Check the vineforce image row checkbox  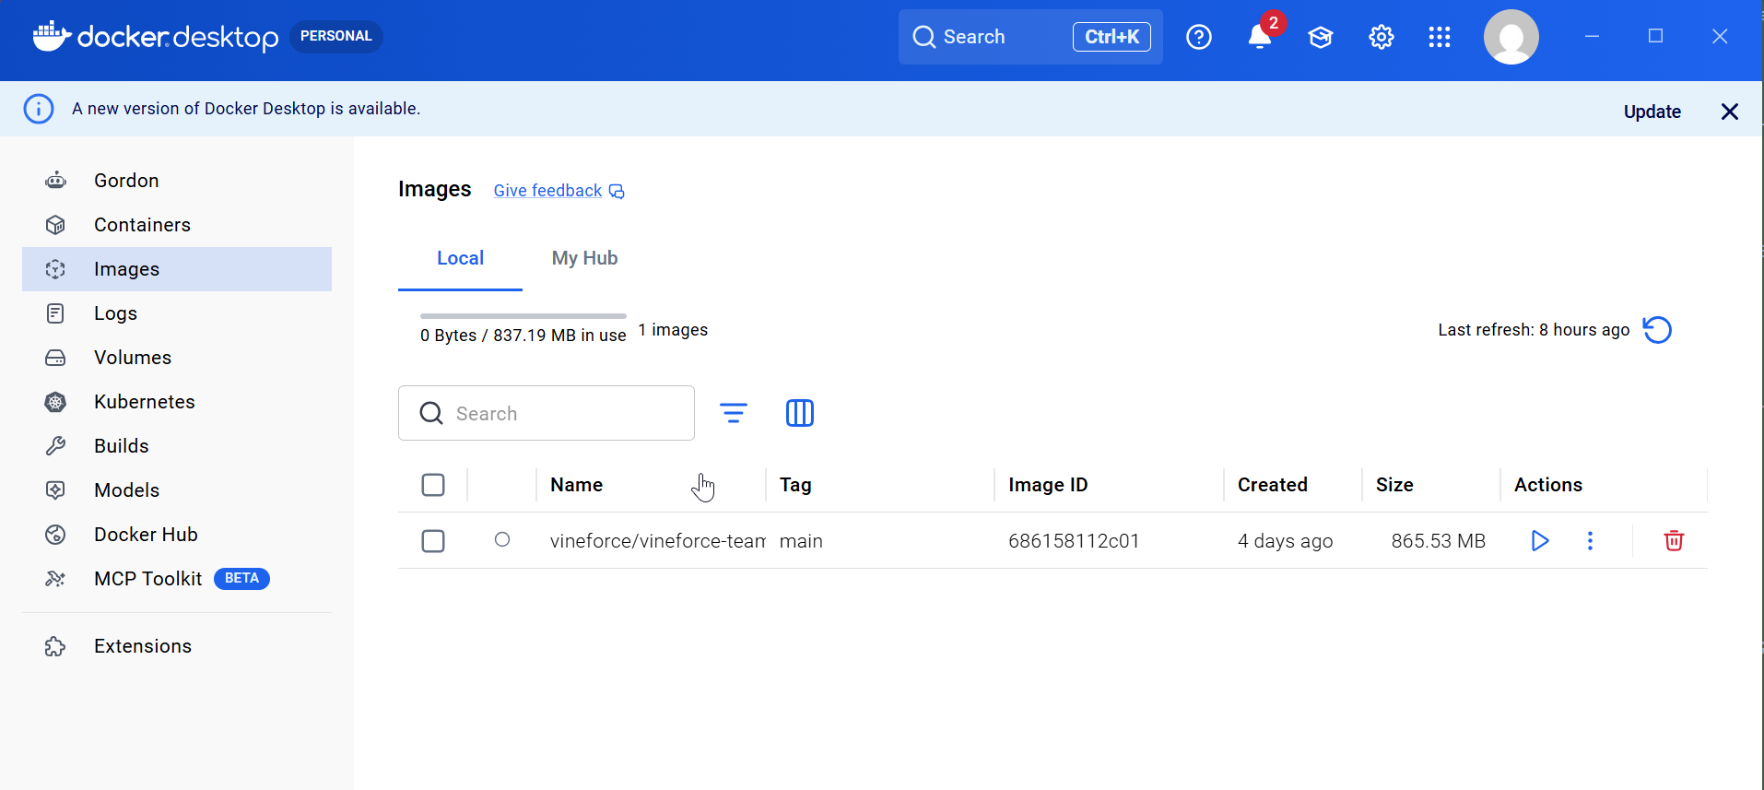coord(433,541)
